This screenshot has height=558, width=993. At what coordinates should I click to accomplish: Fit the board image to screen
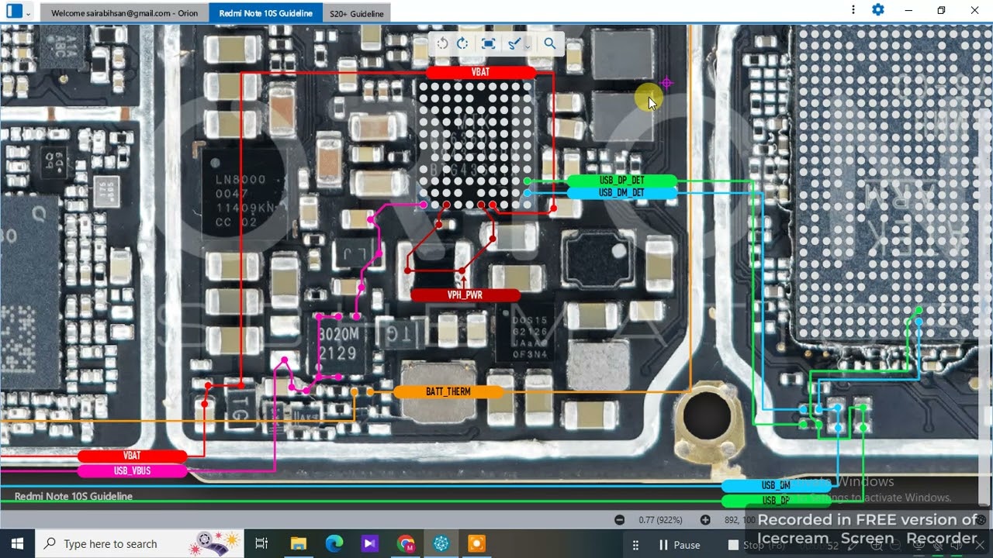[x=488, y=43]
